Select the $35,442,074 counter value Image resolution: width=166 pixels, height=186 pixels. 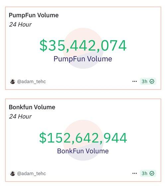tap(83, 46)
